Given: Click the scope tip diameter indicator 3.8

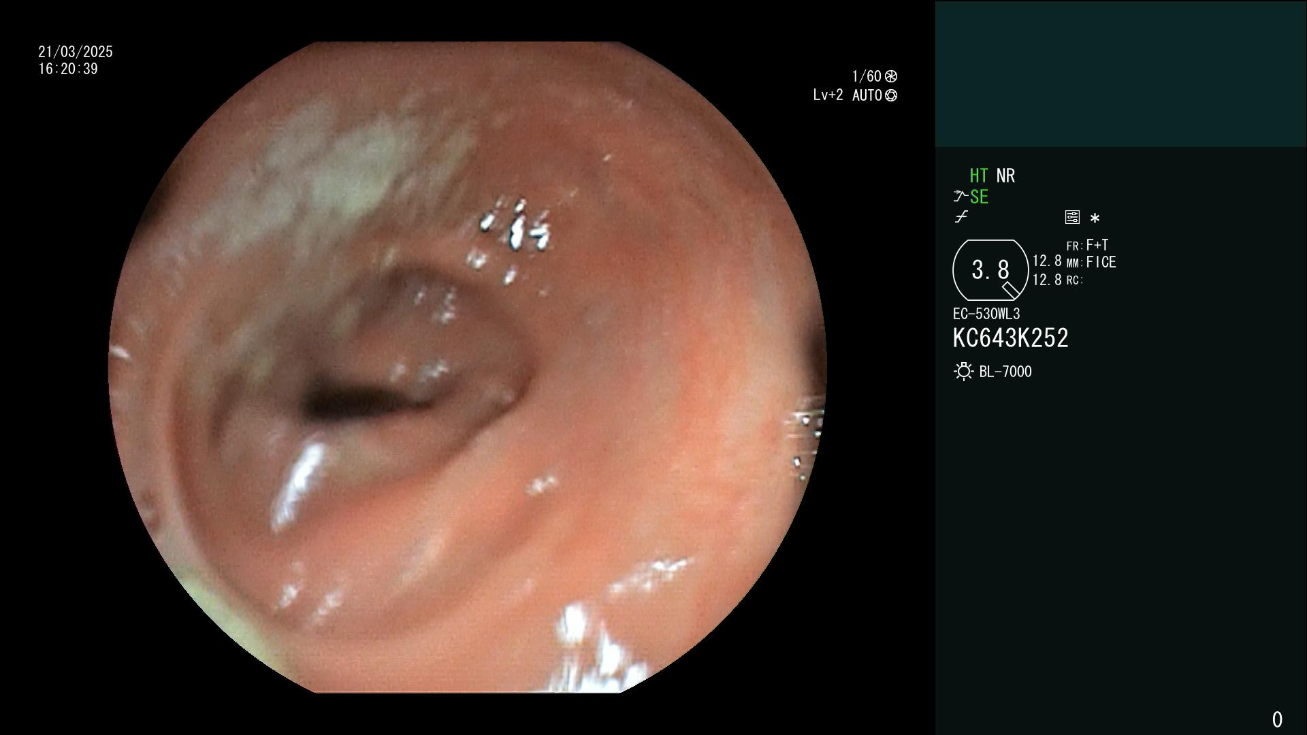Looking at the screenshot, I should (x=990, y=270).
